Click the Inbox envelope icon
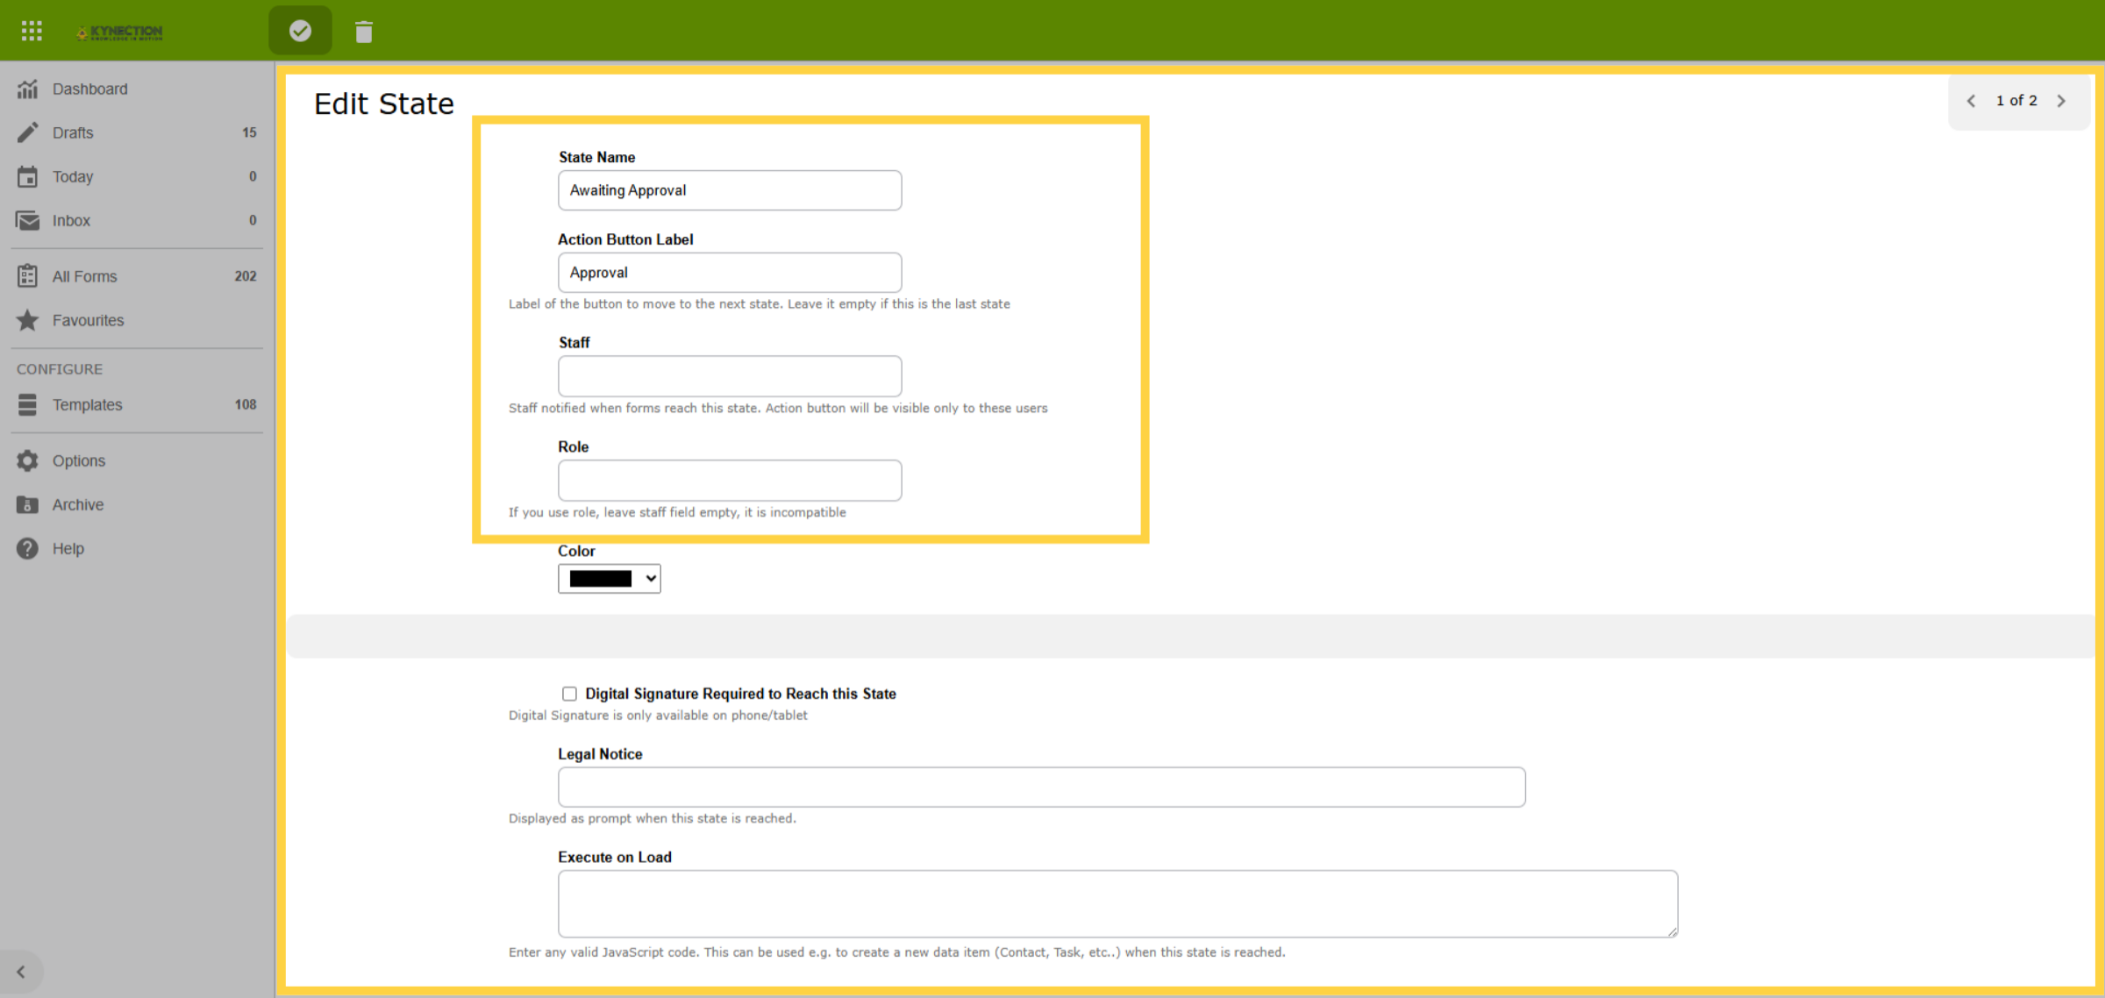Screen dimensions: 2105x998 click(28, 220)
